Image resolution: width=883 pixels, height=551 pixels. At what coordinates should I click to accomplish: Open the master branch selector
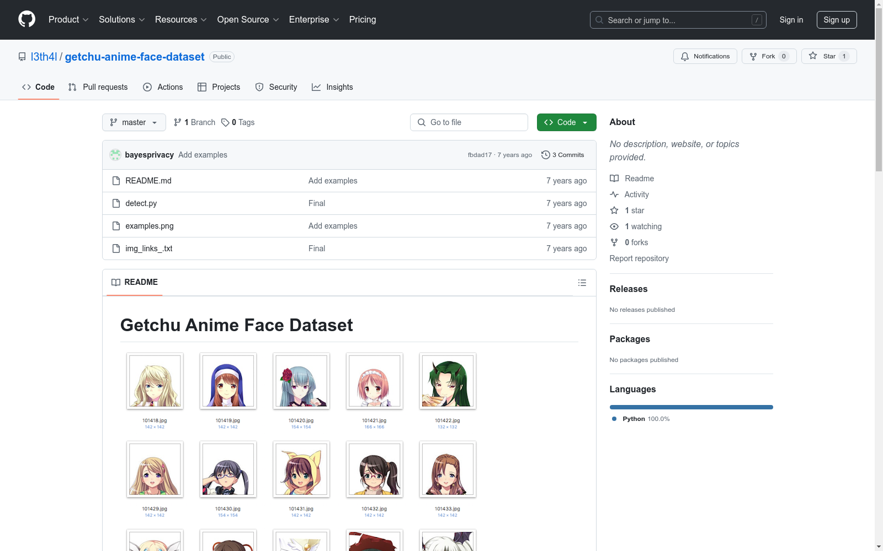pyautogui.click(x=134, y=122)
